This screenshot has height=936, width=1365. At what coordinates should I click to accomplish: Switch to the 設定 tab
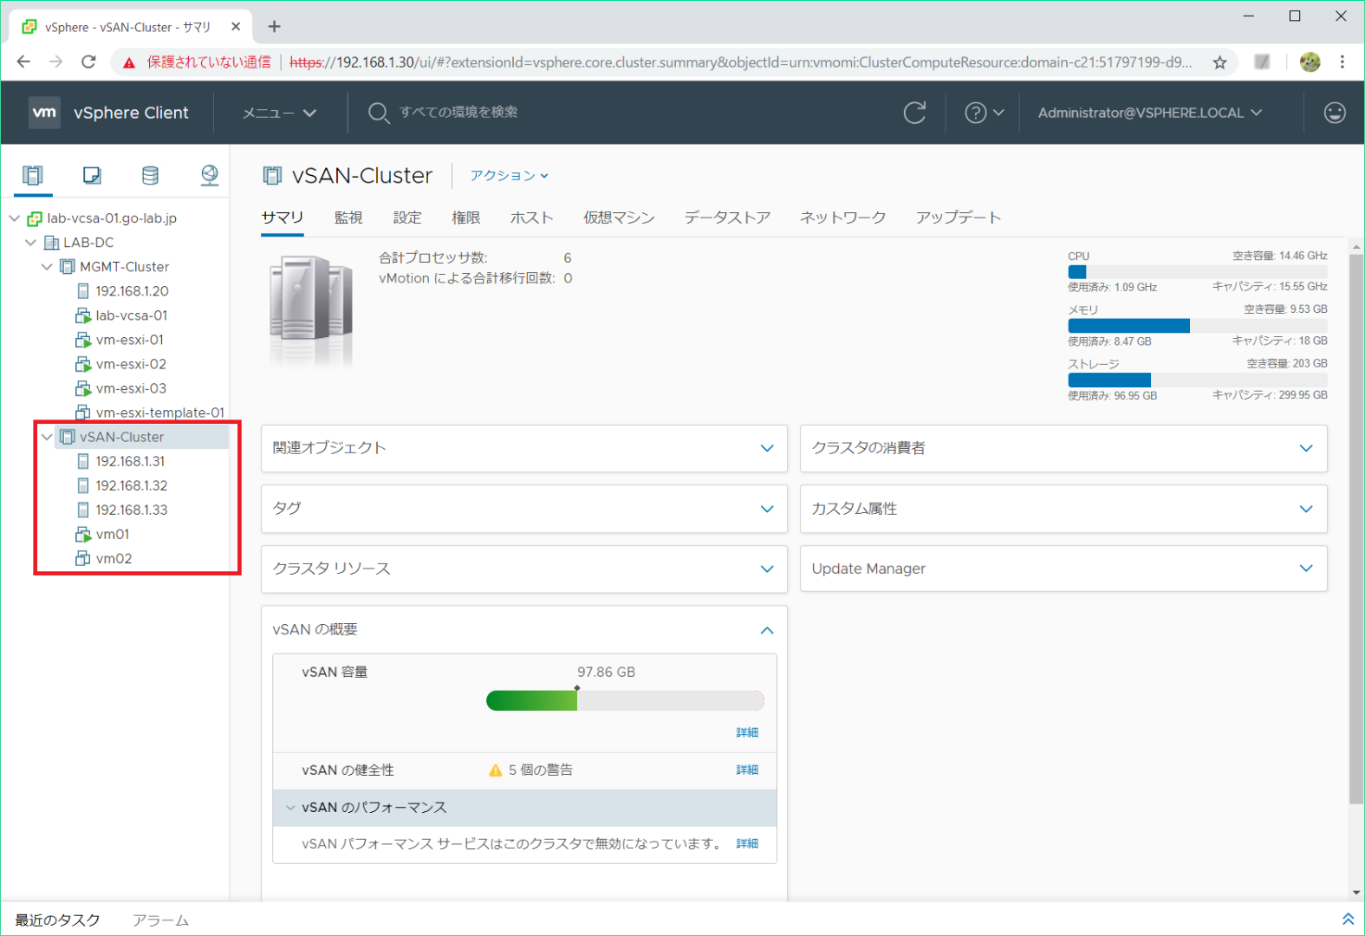(x=407, y=218)
